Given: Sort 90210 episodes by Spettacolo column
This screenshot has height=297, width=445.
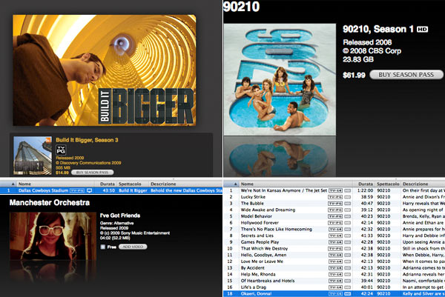Looking at the screenshot, I should [x=389, y=182].
